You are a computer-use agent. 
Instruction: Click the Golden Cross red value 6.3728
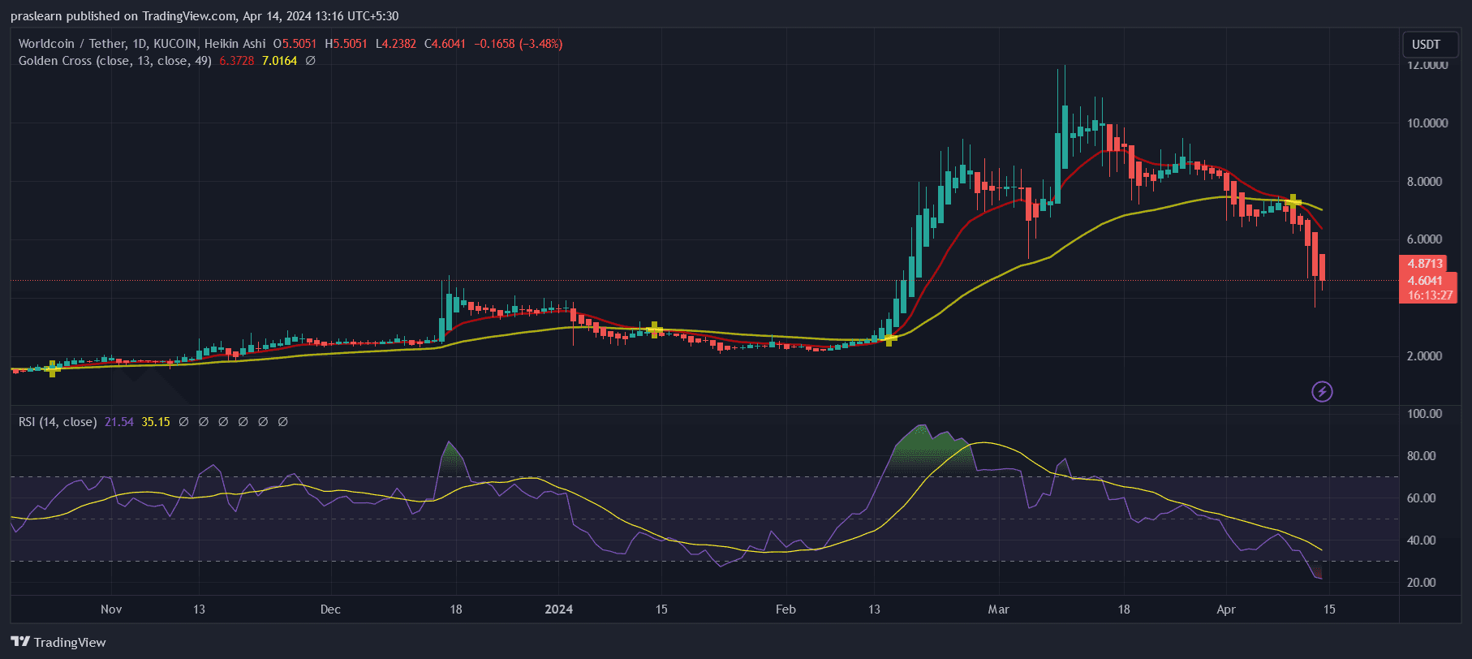pos(237,61)
